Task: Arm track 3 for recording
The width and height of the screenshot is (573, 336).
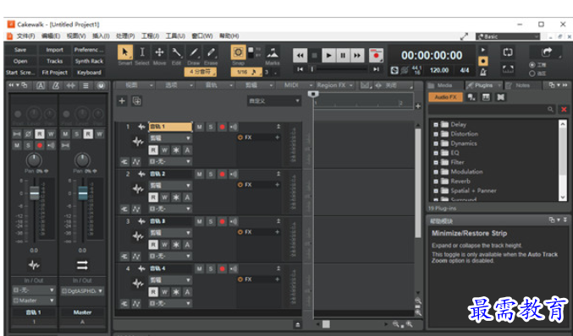Action: (x=222, y=221)
